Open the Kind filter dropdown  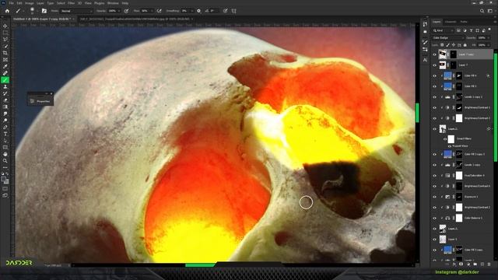click(x=443, y=30)
